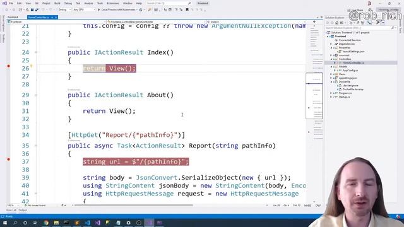Click the Visual Studio search box
The width and height of the screenshot is (404, 227).
click(169, 3)
